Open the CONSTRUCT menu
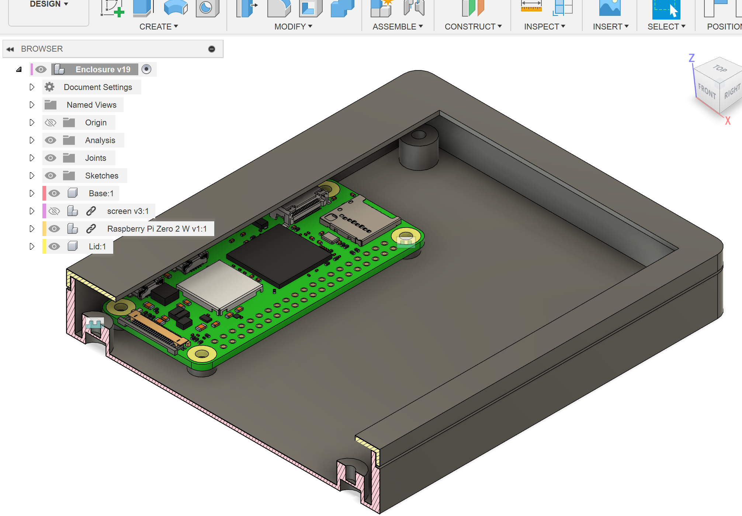 473,27
